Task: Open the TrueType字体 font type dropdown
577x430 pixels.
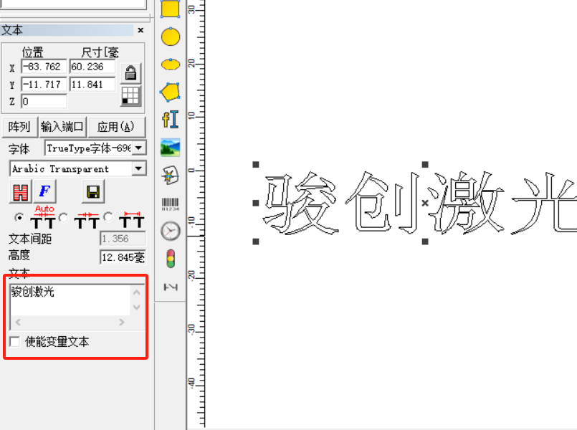Action: [139, 148]
